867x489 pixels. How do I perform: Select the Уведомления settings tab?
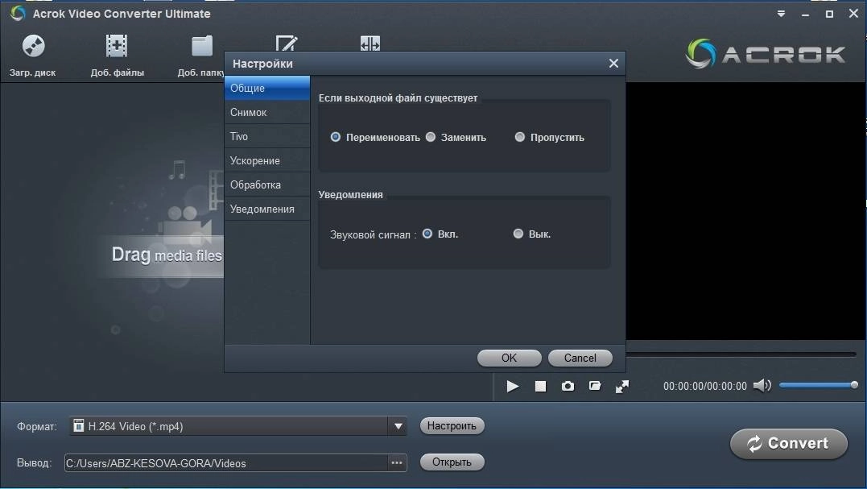[x=267, y=209]
